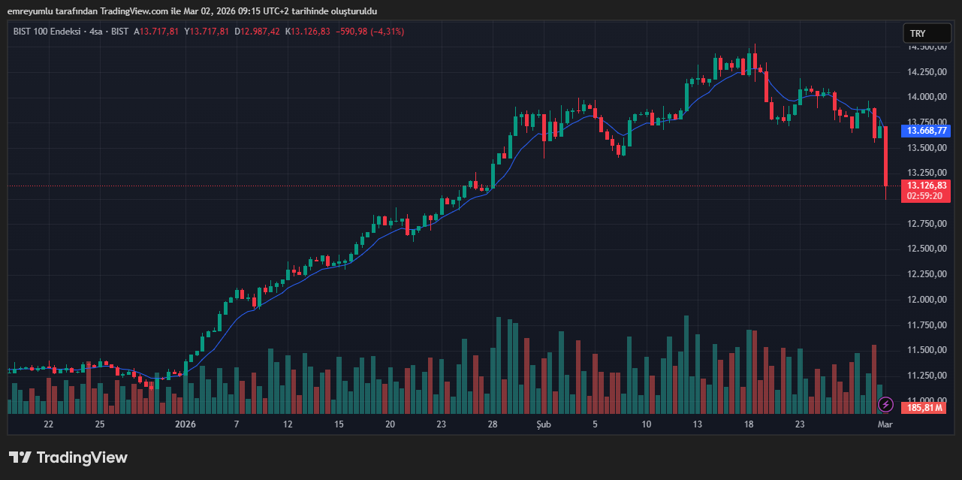This screenshot has height=480, width=962.
Task: Click the 02:59:20 bar countdown timer
Action: 927,195
